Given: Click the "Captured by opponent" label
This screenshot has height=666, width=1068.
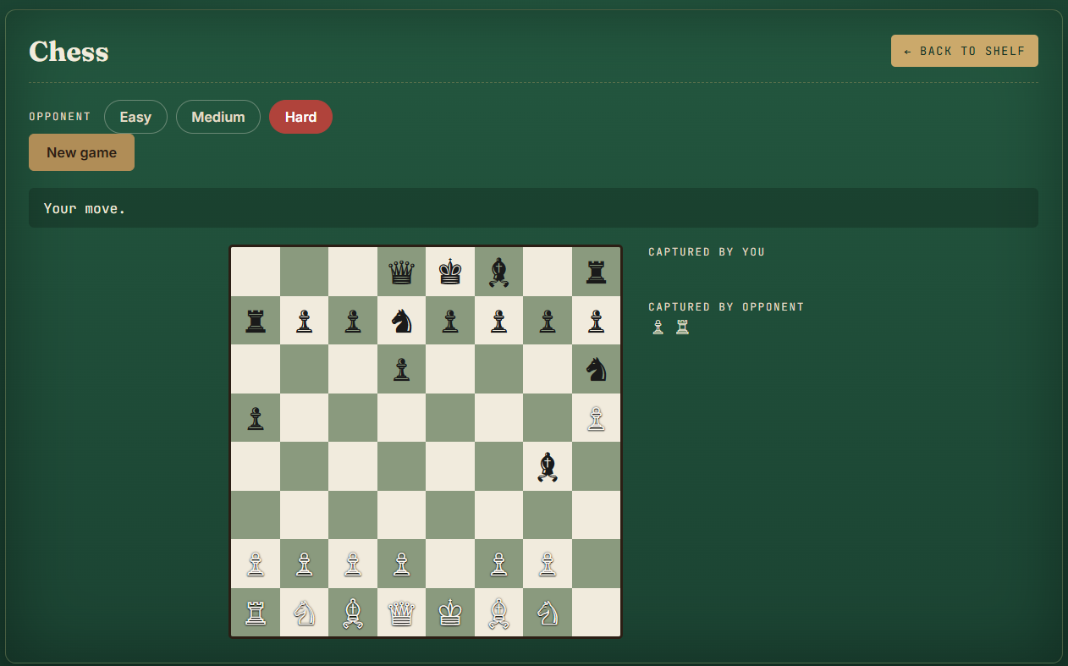Looking at the screenshot, I should (726, 307).
